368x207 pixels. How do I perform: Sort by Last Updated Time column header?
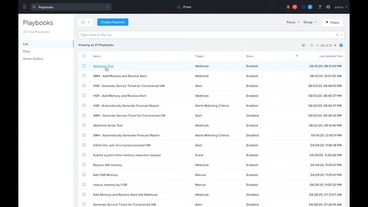click(x=331, y=56)
